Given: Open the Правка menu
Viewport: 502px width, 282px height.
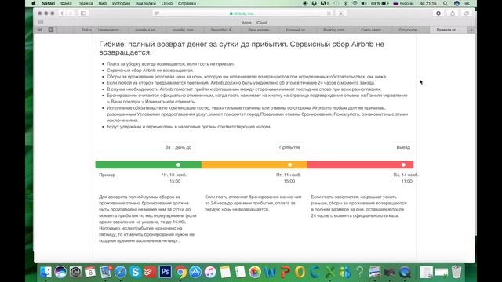Looking at the screenshot, I should 85,3.
